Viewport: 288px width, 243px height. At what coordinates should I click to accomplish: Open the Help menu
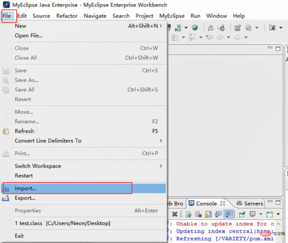[239, 16]
